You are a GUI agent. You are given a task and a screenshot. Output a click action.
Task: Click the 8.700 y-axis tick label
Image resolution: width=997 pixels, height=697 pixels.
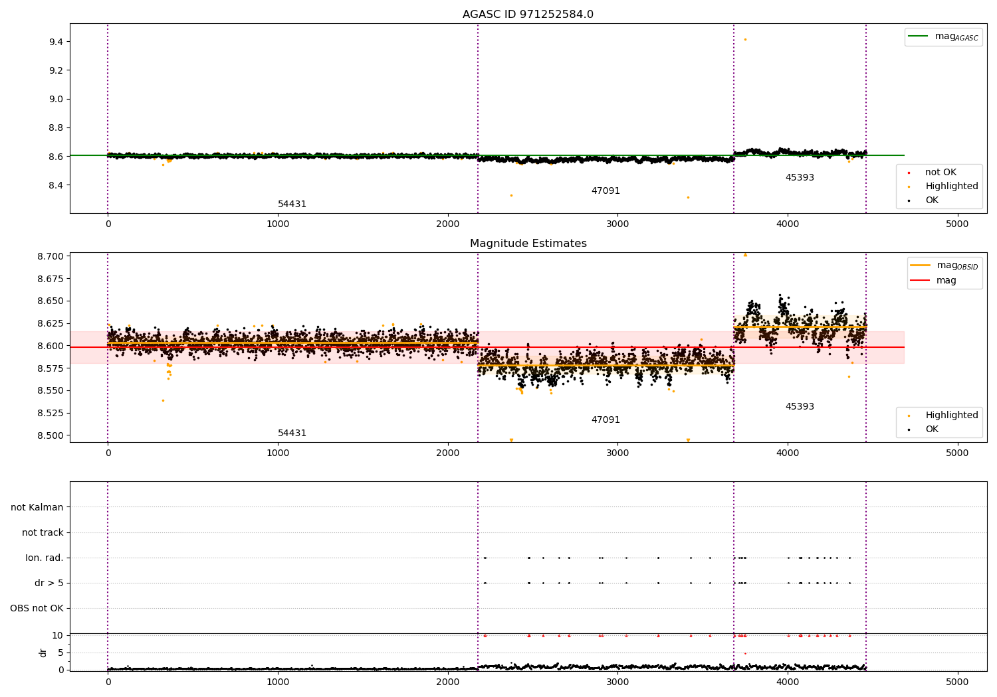point(51,256)
